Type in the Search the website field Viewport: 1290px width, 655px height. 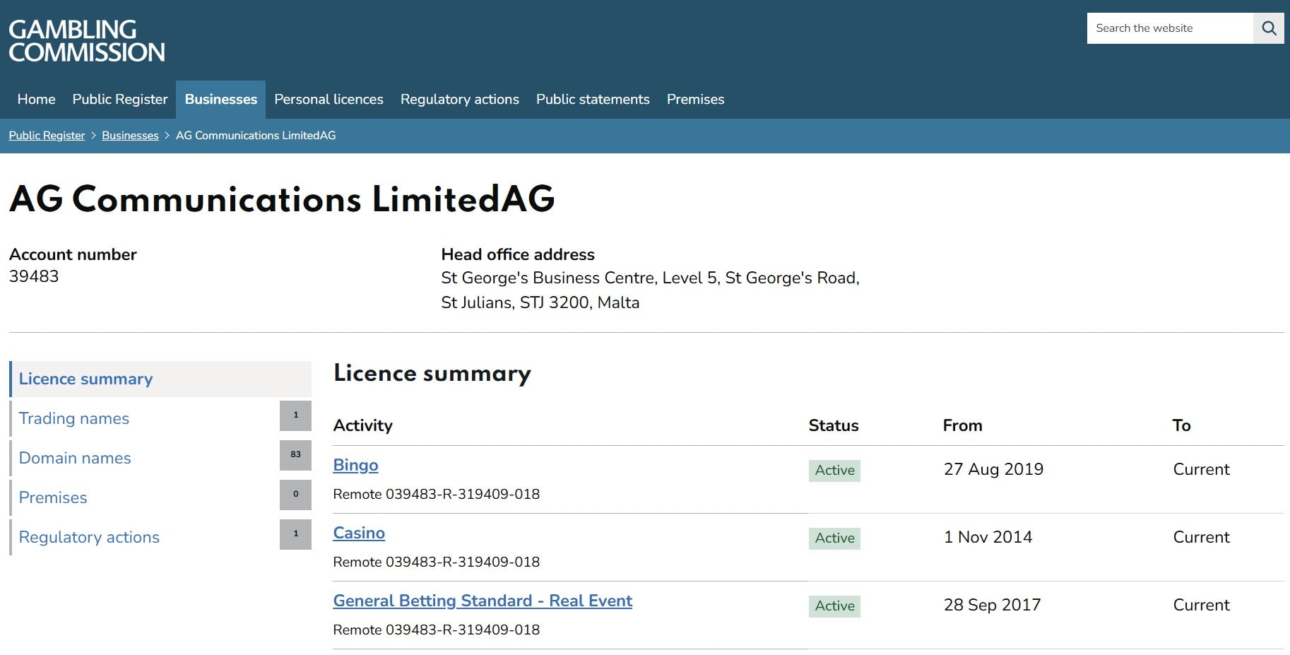(x=1169, y=28)
